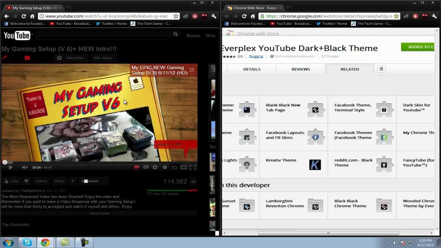
Task: Open reddit.com - Black Theme item
Action: [362, 164]
